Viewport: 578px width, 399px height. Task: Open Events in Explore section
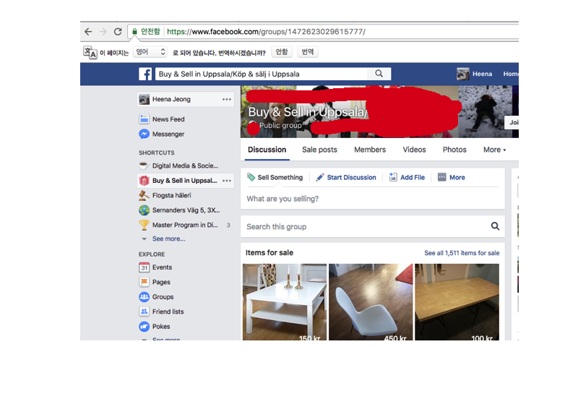point(162,267)
